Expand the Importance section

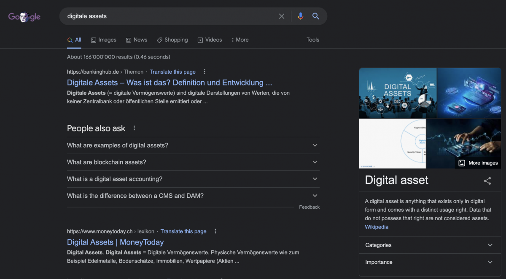430,262
